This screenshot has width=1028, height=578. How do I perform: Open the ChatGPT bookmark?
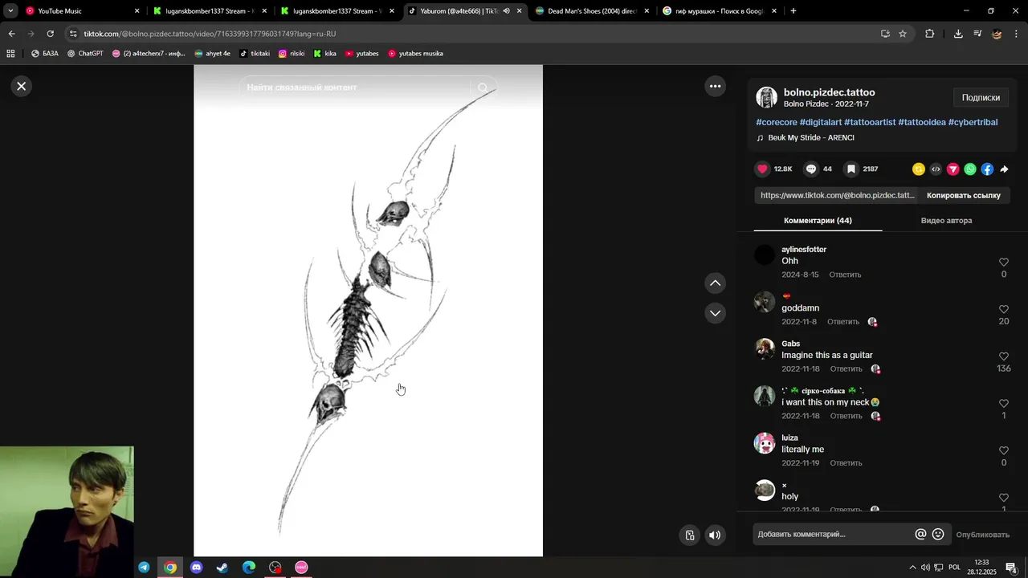[x=85, y=54]
